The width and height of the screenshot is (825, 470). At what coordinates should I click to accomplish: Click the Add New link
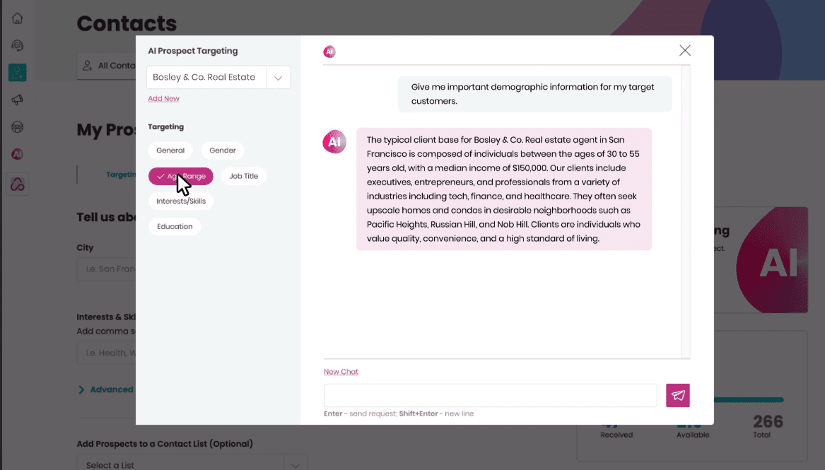coord(163,99)
